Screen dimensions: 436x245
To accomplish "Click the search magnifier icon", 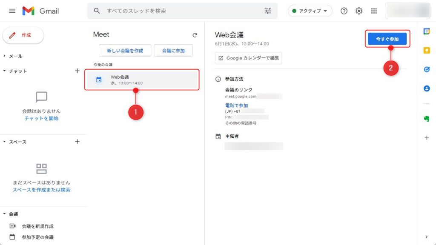I will [97, 11].
